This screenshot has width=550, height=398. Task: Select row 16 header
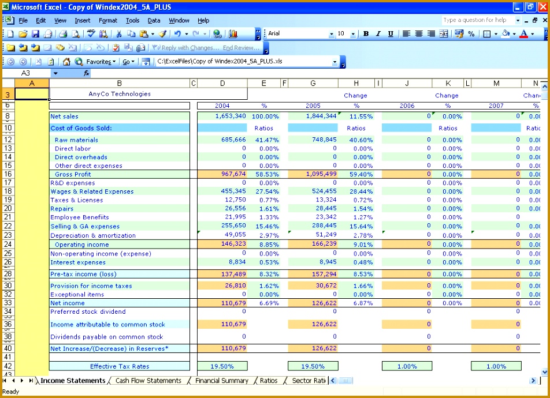pyautogui.click(x=8, y=174)
